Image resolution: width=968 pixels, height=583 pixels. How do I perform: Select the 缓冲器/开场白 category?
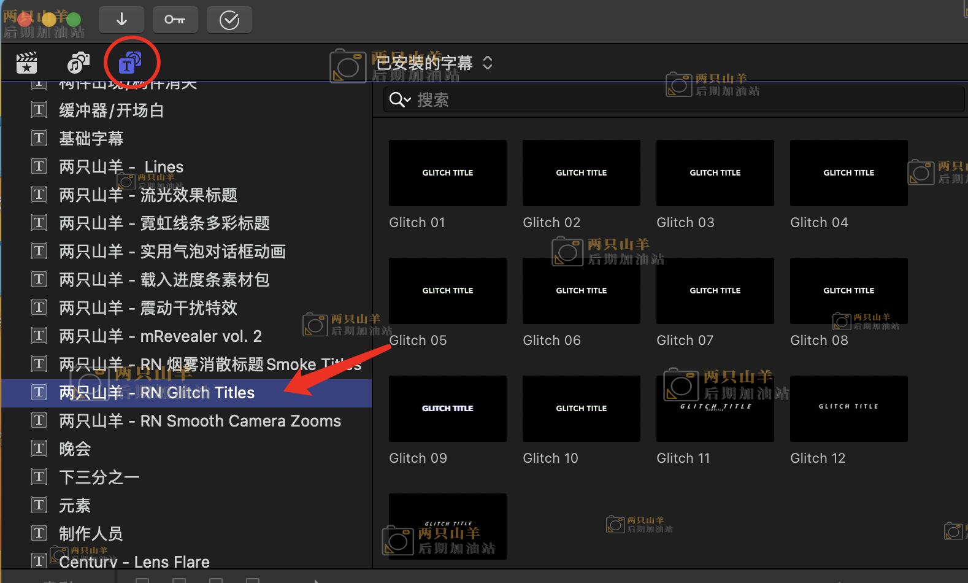[x=111, y=110]
